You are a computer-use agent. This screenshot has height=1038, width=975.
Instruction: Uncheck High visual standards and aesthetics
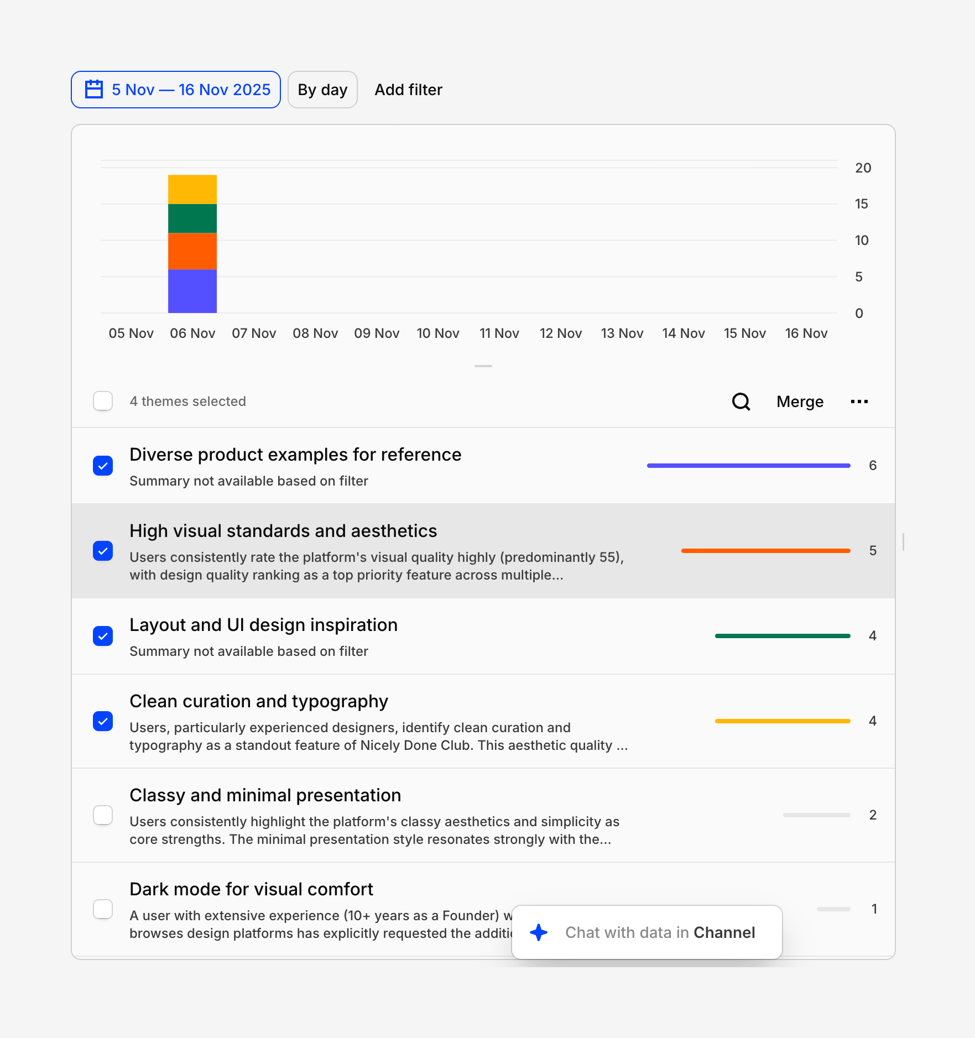[x=103, y=551]
